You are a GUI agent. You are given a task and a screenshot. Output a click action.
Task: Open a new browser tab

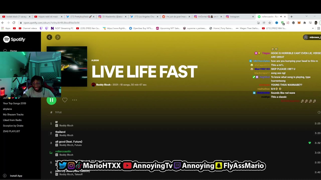(x=291, y=16)
